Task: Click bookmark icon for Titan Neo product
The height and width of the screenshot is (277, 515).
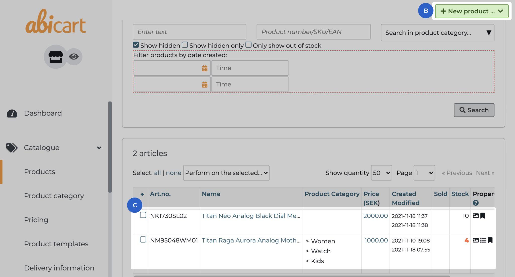Action: click(x=483, y=216)
